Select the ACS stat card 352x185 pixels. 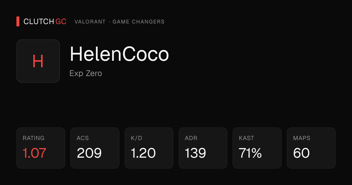(95, 148)
